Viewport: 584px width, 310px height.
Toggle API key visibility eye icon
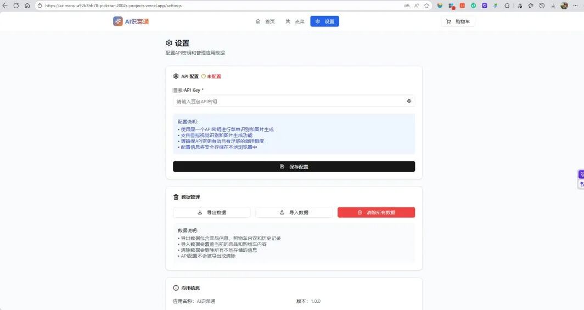[409, 101]
